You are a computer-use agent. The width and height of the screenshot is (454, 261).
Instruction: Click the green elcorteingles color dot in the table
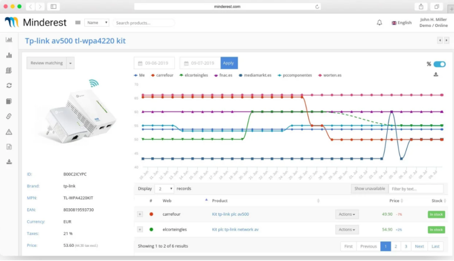pos(151,230)
